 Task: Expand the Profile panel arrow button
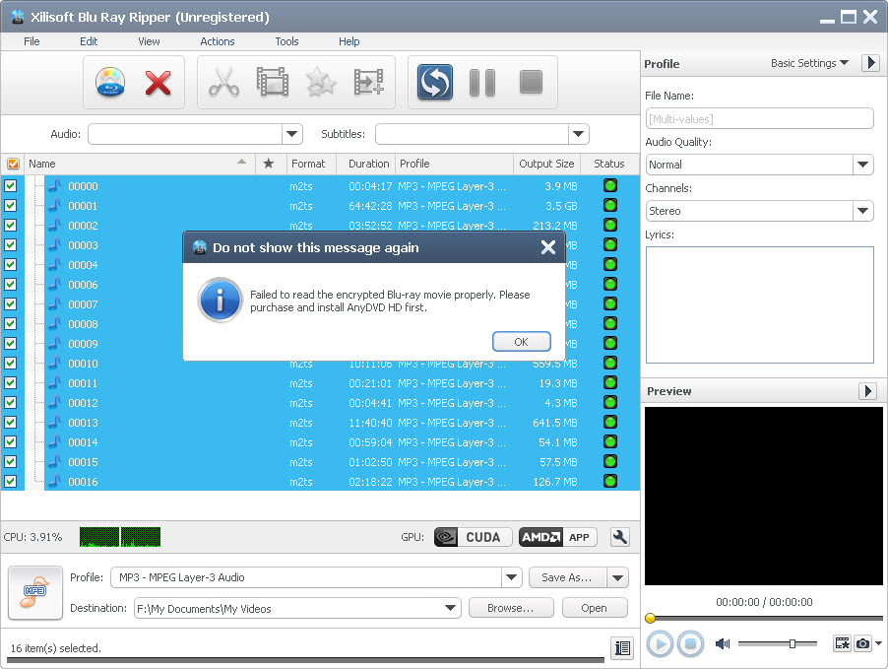tap(870, 62)
